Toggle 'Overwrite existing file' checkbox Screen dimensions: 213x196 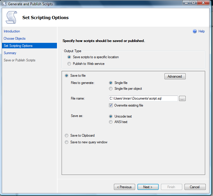[111, 105]
